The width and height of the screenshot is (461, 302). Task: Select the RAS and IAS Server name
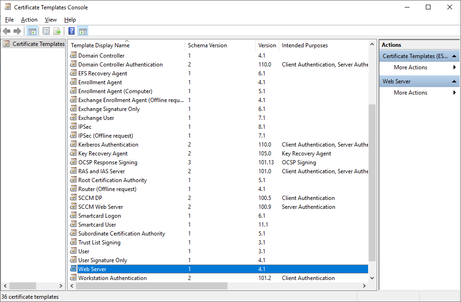click(101, 171)
